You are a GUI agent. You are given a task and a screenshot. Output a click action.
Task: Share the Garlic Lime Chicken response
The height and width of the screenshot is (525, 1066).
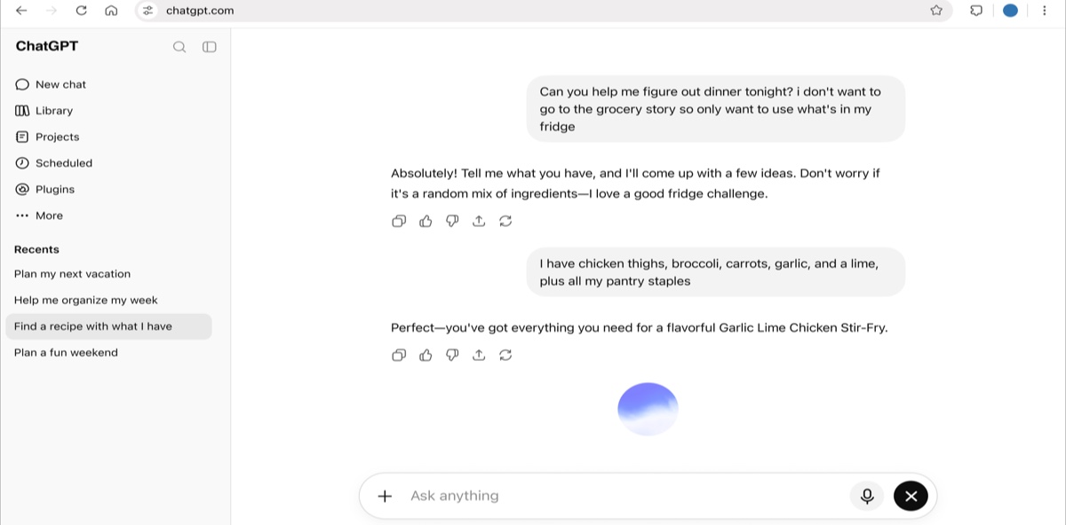click(x=479, y=355)
